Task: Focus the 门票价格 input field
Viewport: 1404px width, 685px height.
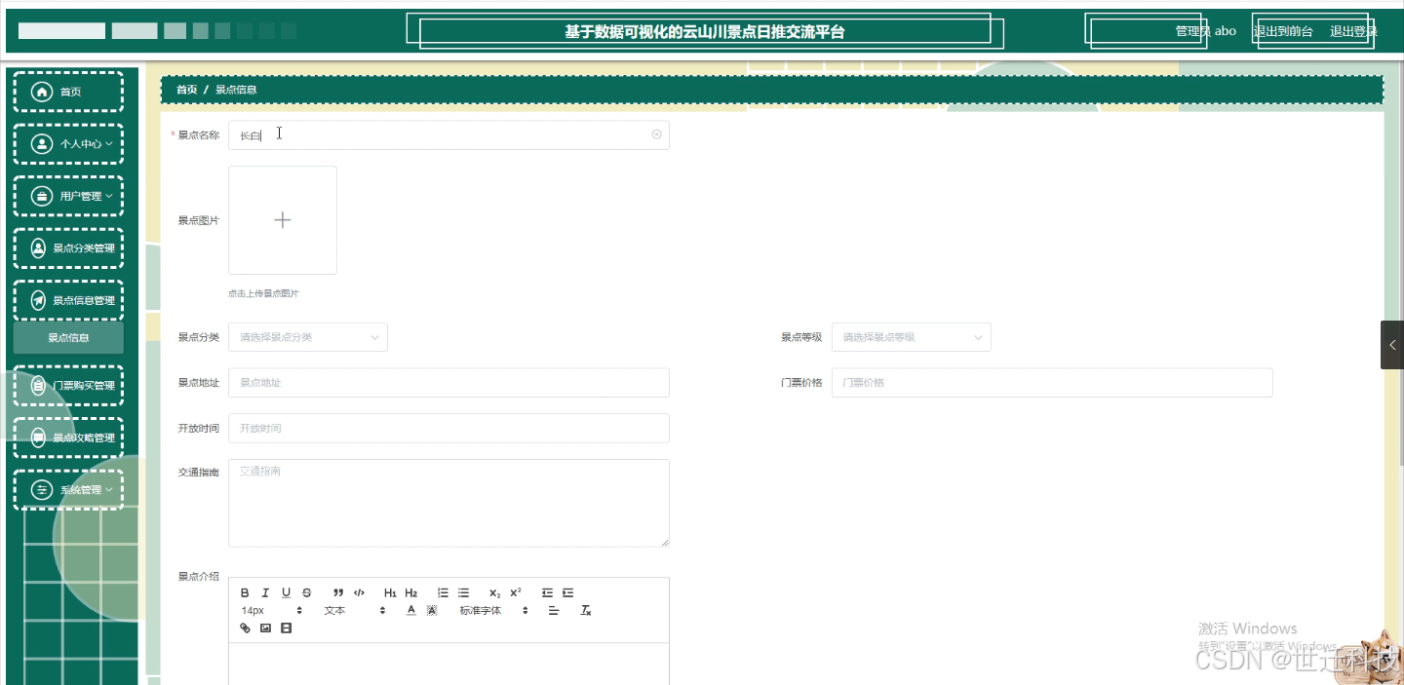Action: coord(1052,383)
